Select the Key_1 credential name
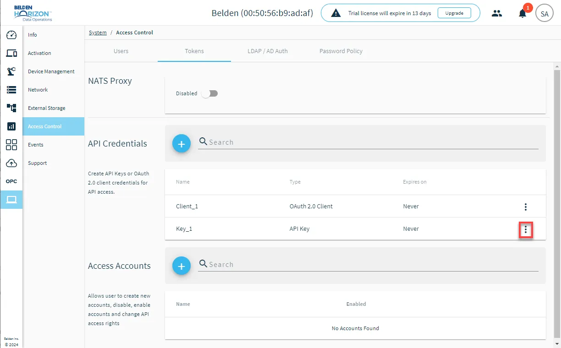561x348 pixels. tap(184, 229)
